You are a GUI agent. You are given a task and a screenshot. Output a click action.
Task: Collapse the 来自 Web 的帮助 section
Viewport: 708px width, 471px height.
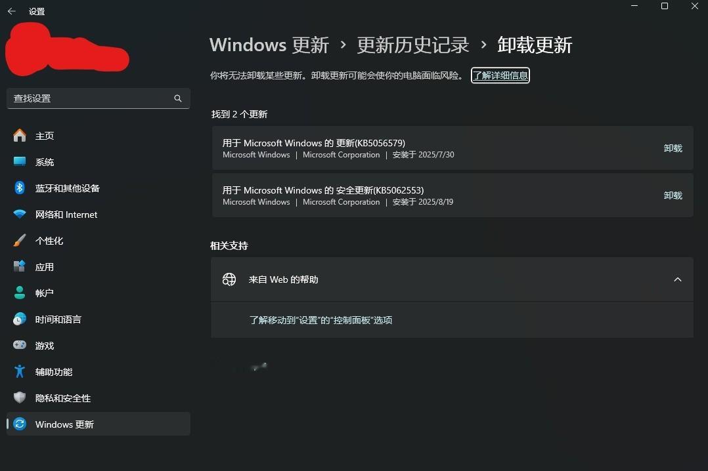click(677, 279)
